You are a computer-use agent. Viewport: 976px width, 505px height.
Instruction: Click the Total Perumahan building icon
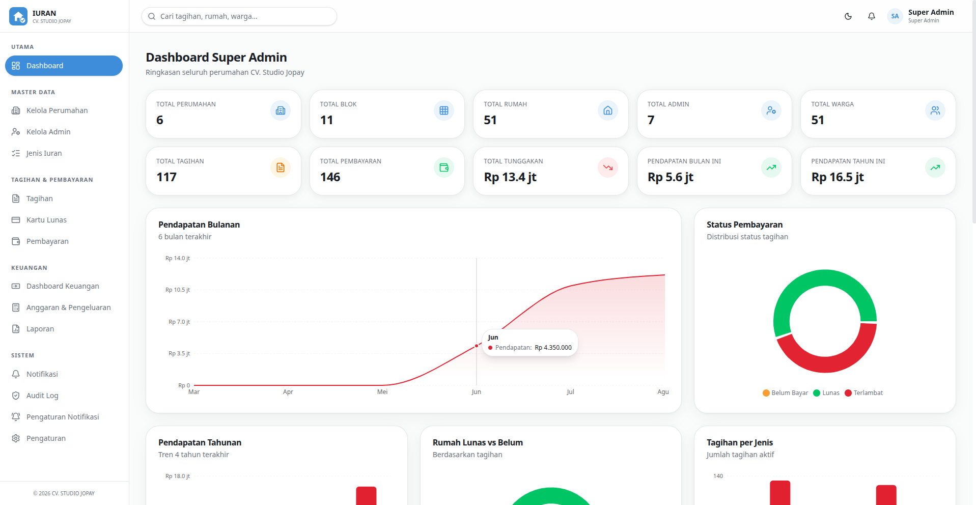click(x=281, y=110)
